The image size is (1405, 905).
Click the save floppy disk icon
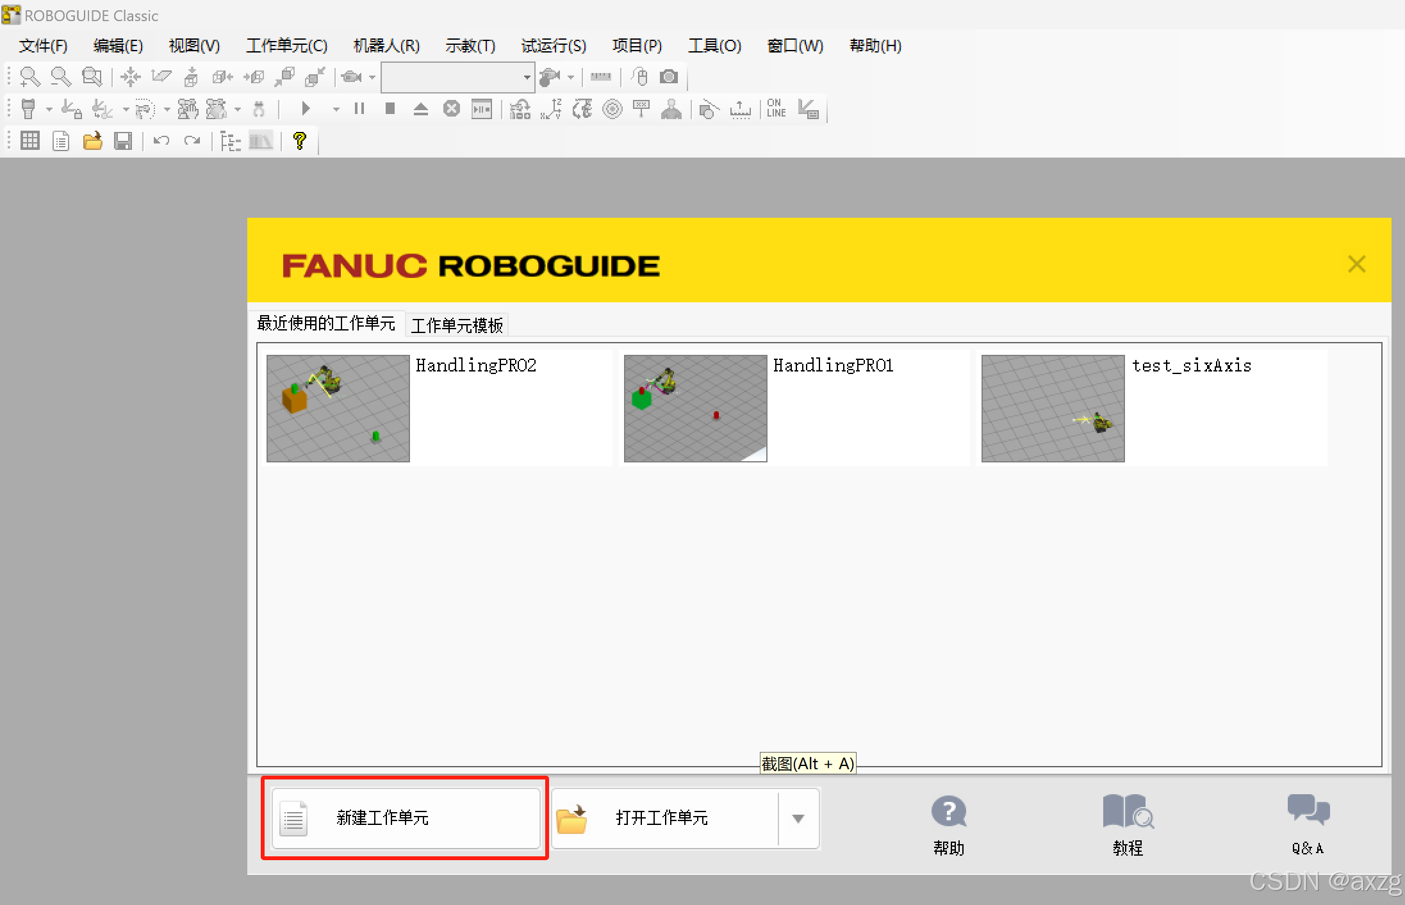[x=123, y=141]
